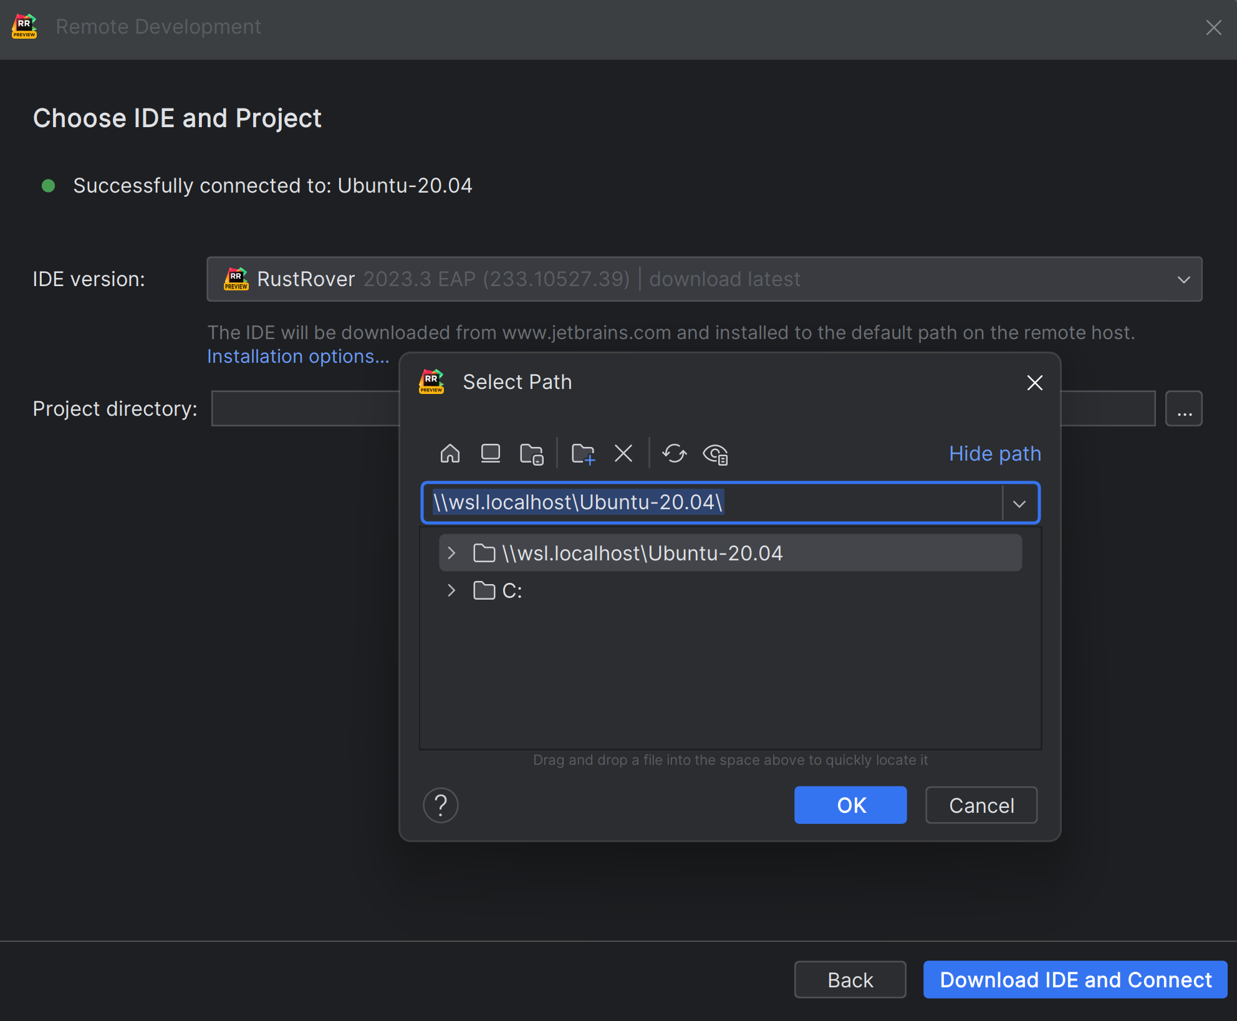
Task: Open the path history dropdown arrow
Action: (x=1019, y=503)
